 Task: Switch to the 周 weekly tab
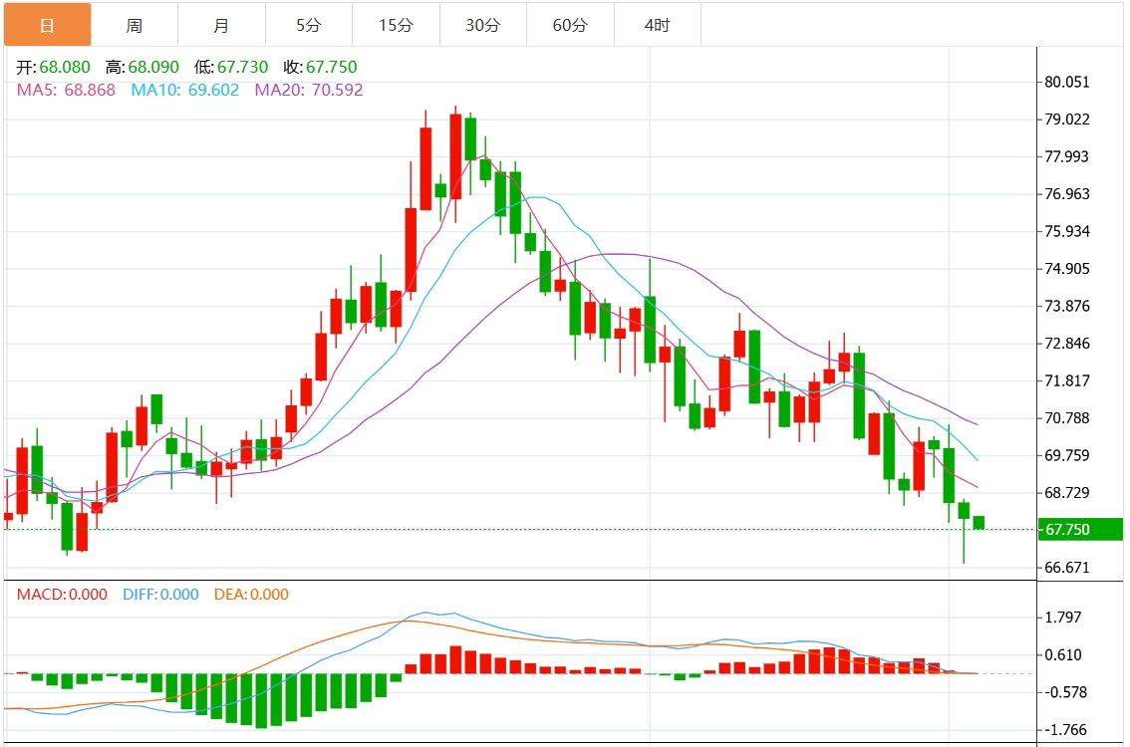point(135,25)
